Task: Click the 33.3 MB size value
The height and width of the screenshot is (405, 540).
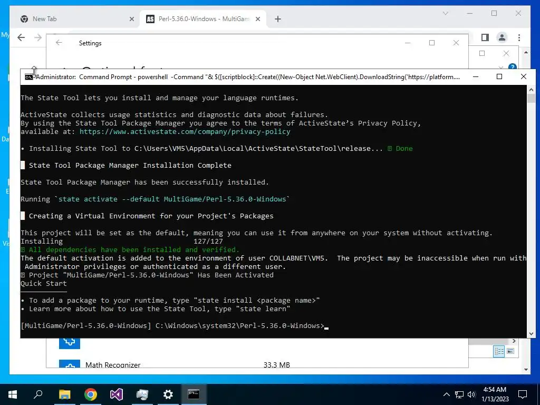Action: 276,365
